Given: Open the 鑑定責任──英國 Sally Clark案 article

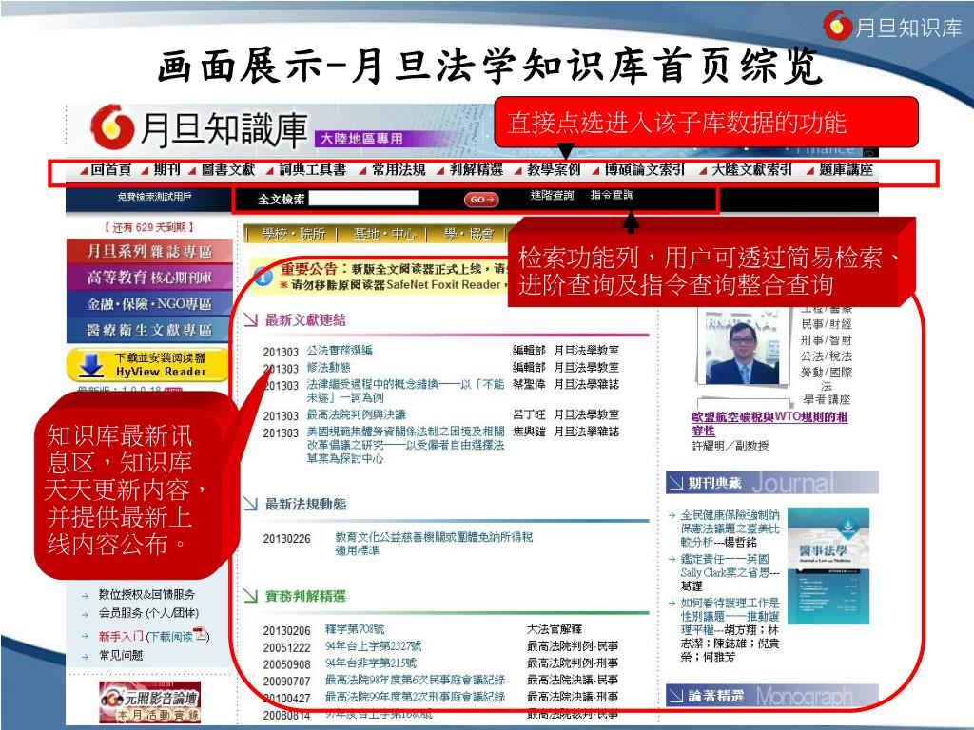Looking at the screenshot, I should [x=730, y=572].
